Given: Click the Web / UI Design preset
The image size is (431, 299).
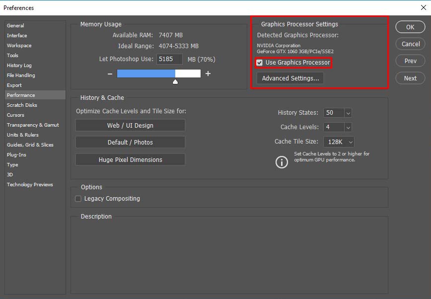Looking at the screenshot, I should [130, 125].
